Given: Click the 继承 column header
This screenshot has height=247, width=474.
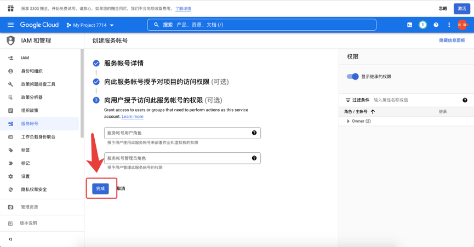Looking at the screenshot, I should point(443,112).
